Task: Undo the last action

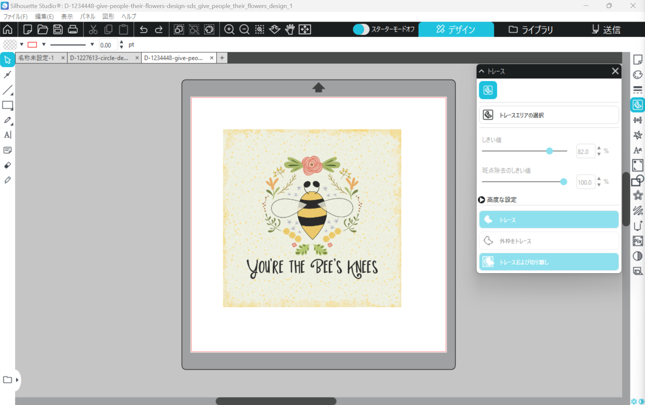Action: (x=144, y=30)
